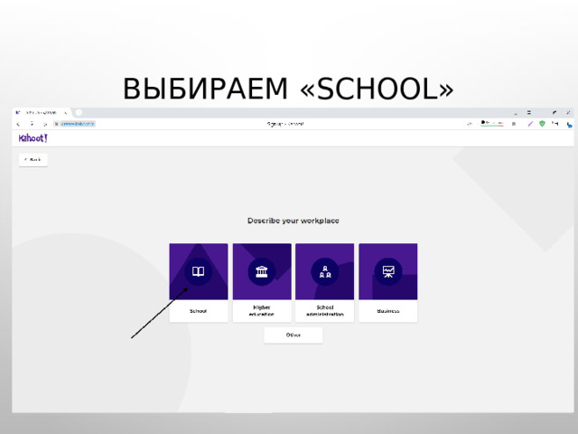Select the Business workplace card
The width and height of the screenshot is (578, 434).
point(388,282)
